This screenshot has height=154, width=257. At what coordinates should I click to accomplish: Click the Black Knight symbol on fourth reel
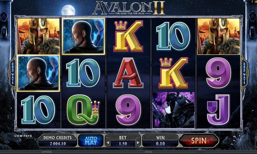click(x=173, y=110)
